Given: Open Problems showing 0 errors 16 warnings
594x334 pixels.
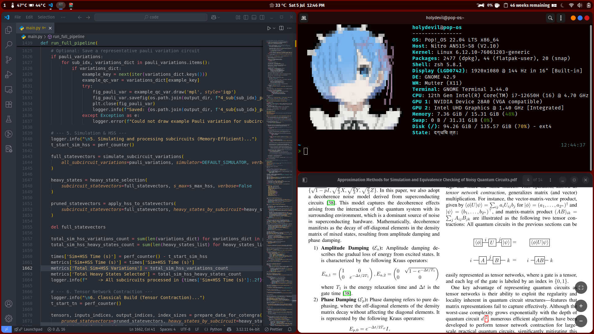Looking at the screenshot, I should 56,329.
